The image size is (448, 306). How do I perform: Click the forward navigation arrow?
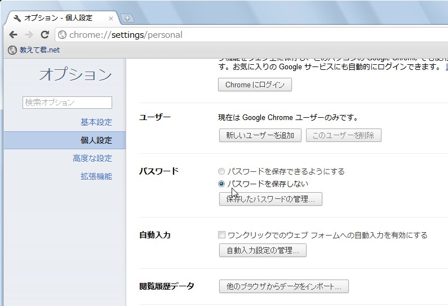(x=29, y=35)
